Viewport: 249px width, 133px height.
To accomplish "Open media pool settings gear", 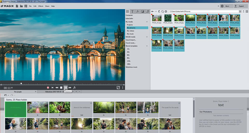I will (166, 11).
